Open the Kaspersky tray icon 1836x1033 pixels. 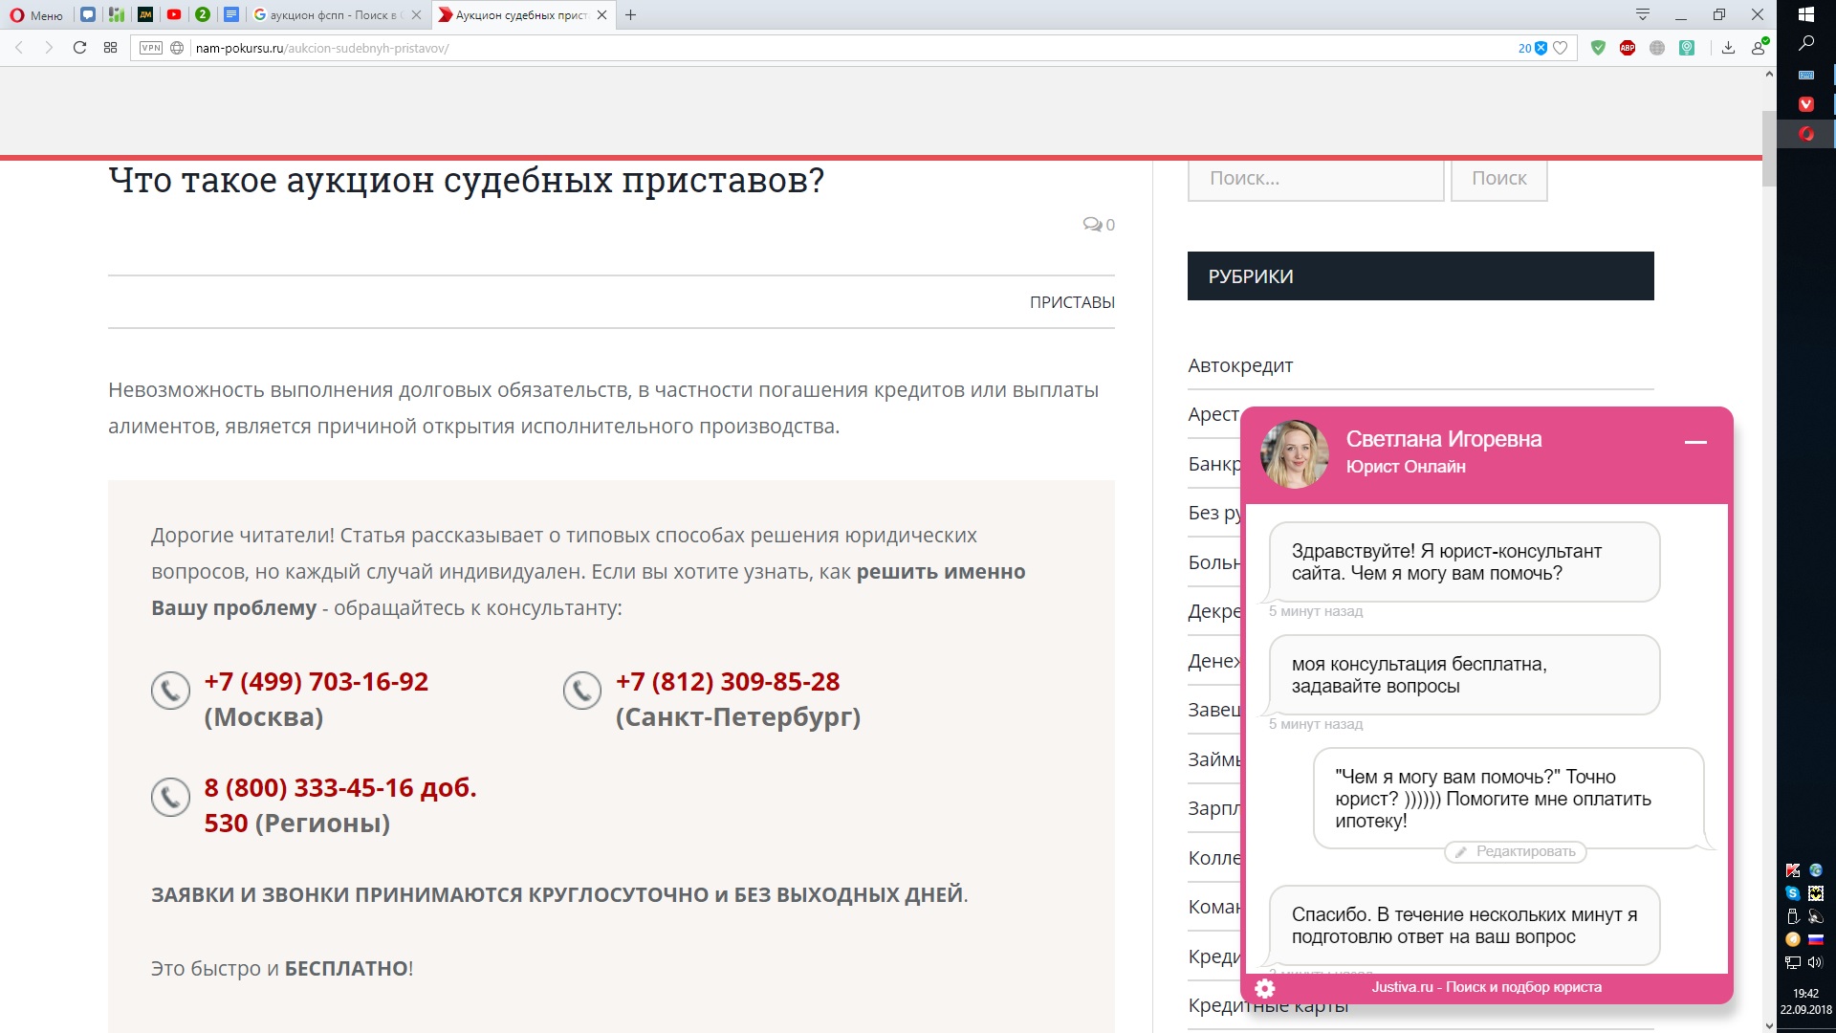(x=1793, y=870)
